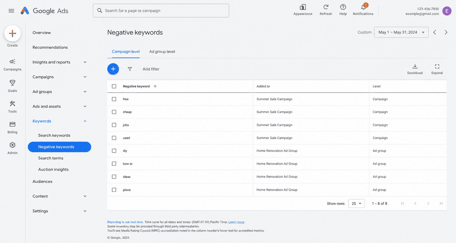Select all rows with header checkbox
The height and width of the screenshot is (243, 456).
pyautogui.click(x=114, y=86)
